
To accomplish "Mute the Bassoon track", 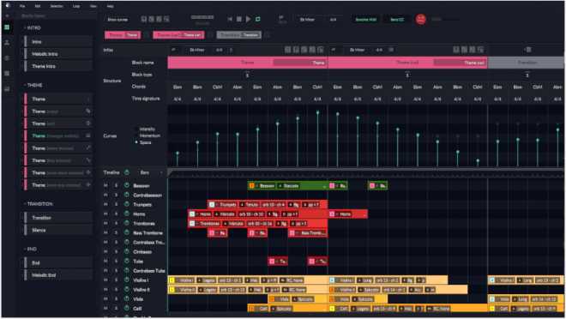I will coord(105,185).
